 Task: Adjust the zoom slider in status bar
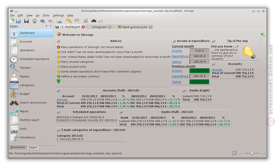coord(252,153)
